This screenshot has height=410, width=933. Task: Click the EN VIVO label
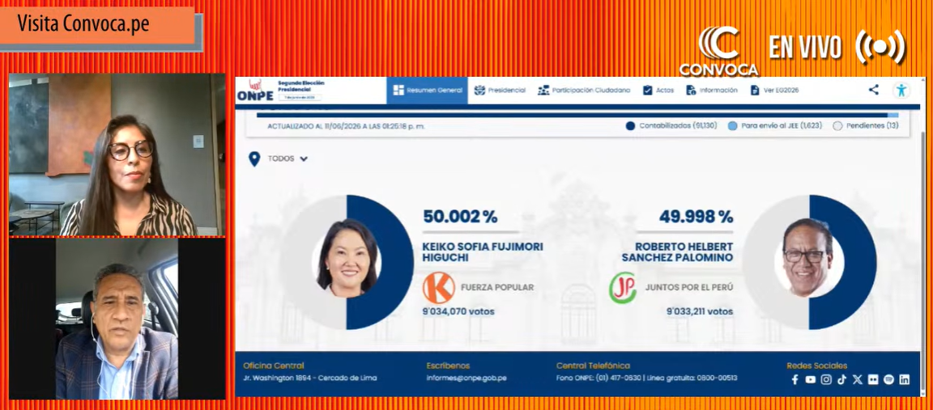point(805,48)
